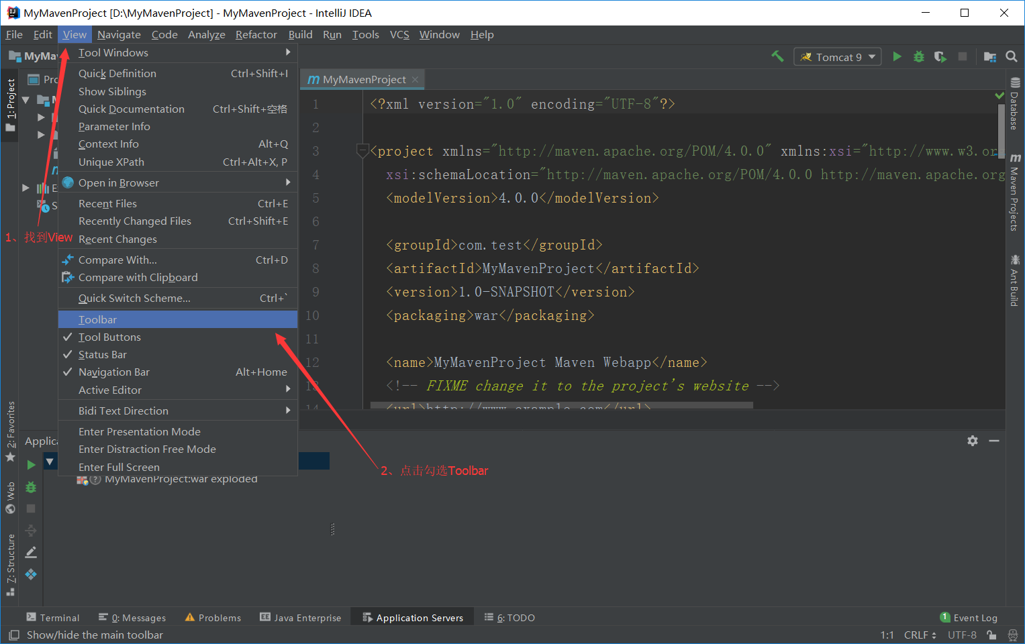Image resolution: width=1025 pixels, height=644 pixels.
Task: Run Tomcat with coverage
Action: (940, 56)
